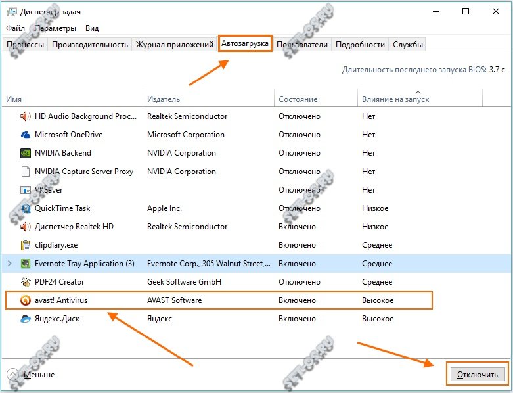The height and width of the screenshot is (393, 513).
Task: Click the Отключить button
Action: (478, 375)
